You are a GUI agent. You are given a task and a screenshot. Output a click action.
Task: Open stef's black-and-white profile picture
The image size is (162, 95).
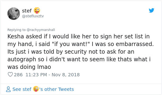14,14
